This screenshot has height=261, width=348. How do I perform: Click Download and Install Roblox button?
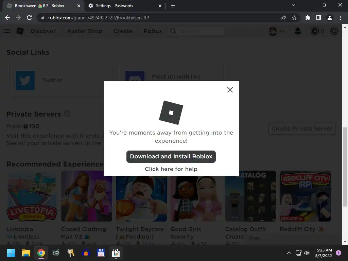pyautogui.click(x=171, y=156)
